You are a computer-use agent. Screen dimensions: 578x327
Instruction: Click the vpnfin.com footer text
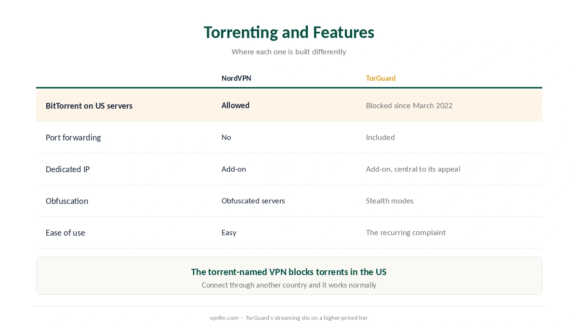[x=224, y=318]
